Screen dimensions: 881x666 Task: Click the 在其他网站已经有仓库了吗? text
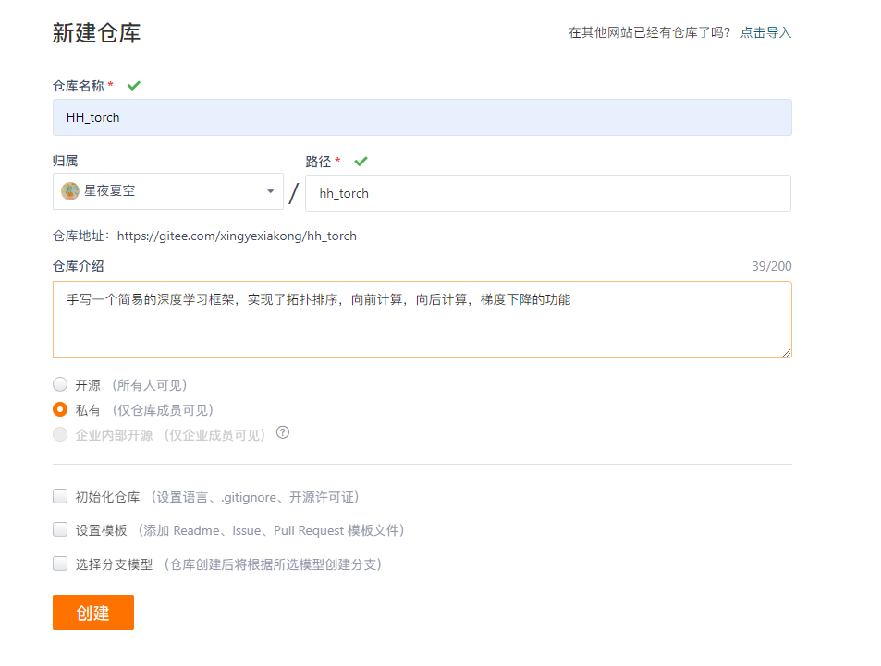[x=649, y=32]
